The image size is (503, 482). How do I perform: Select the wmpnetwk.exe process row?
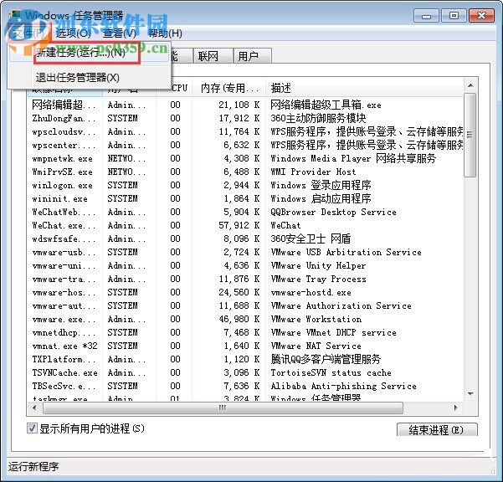pos(245,158)
